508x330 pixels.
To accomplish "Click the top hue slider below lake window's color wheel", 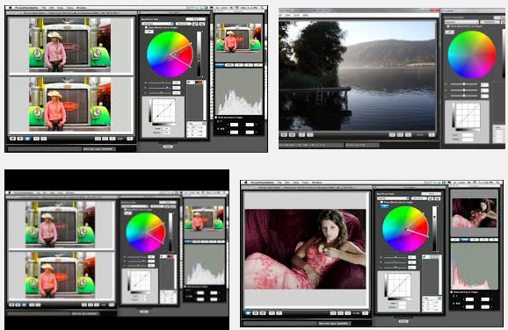I will [x=464, y=83].
